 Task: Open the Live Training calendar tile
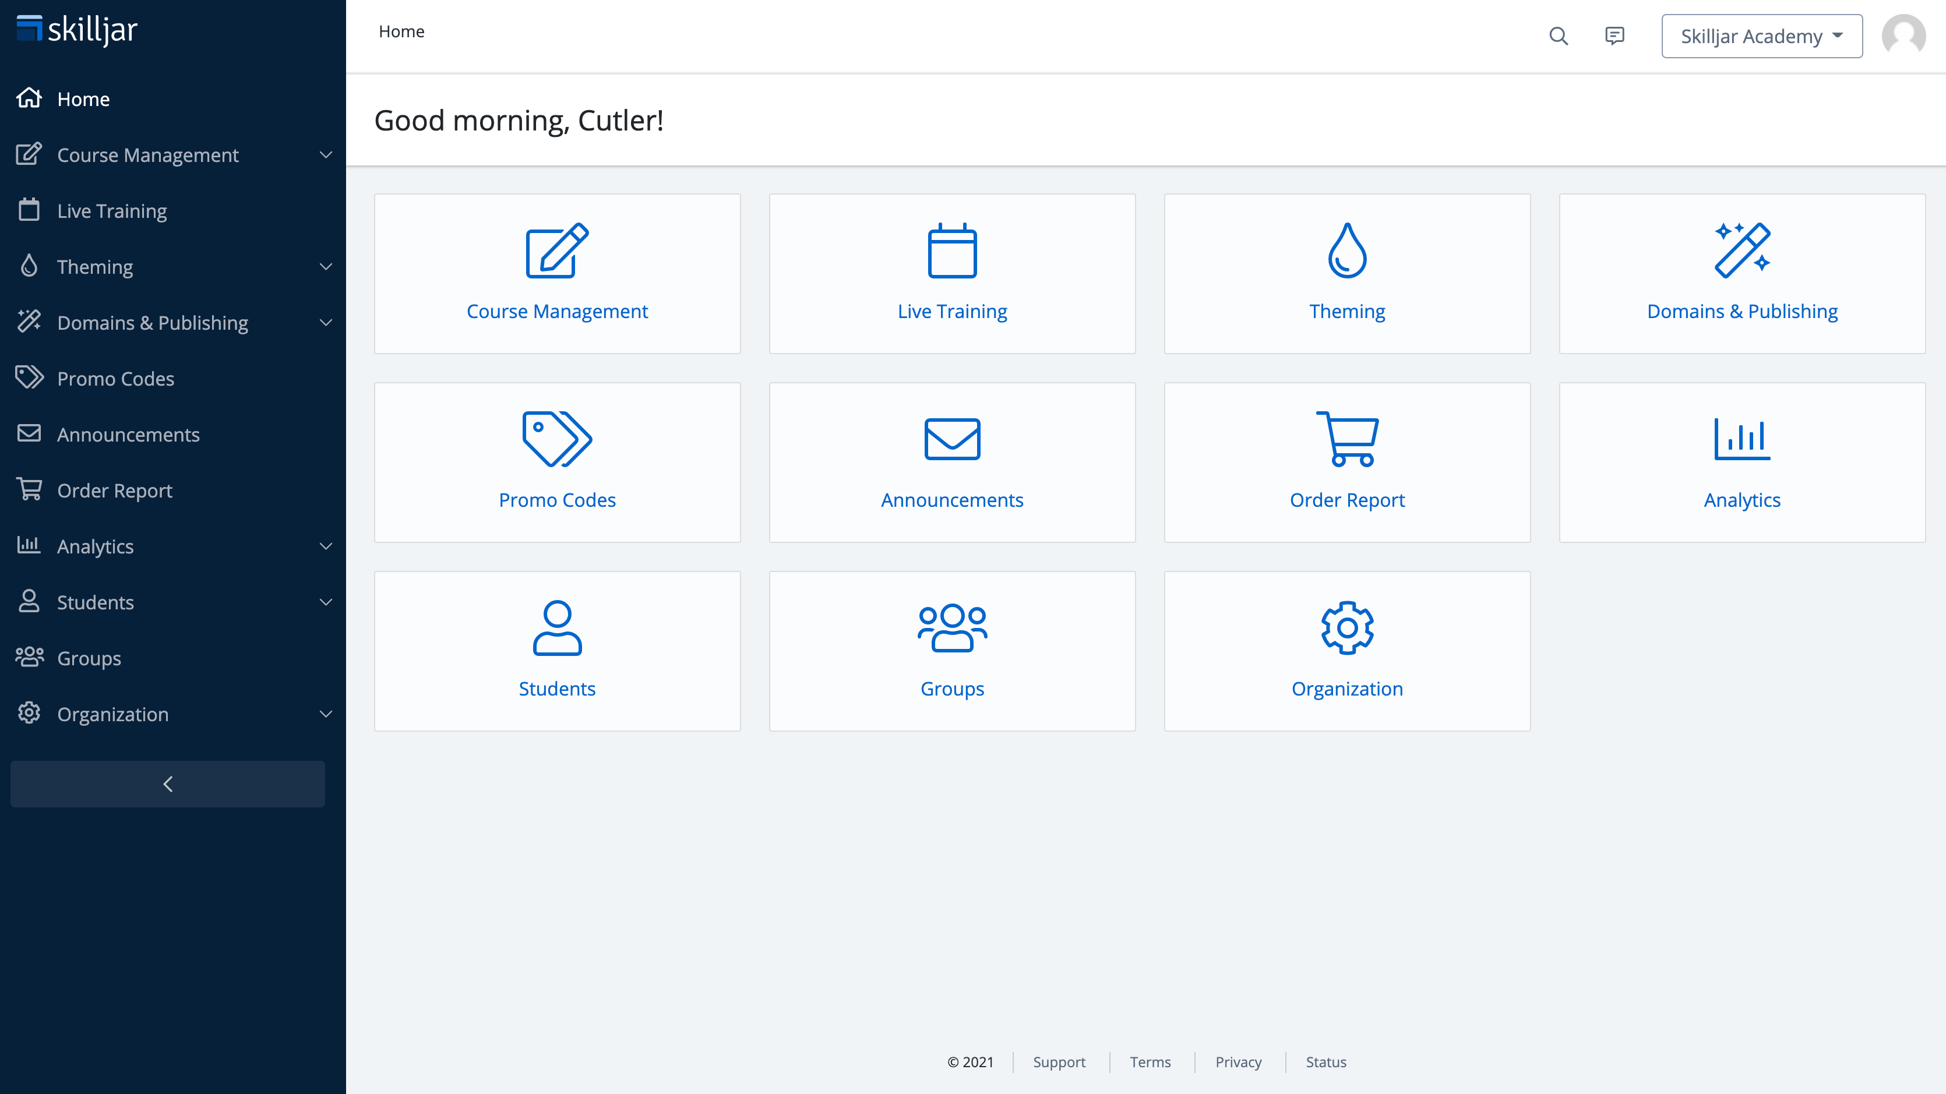pyautogui.click(x=952, y=274)
